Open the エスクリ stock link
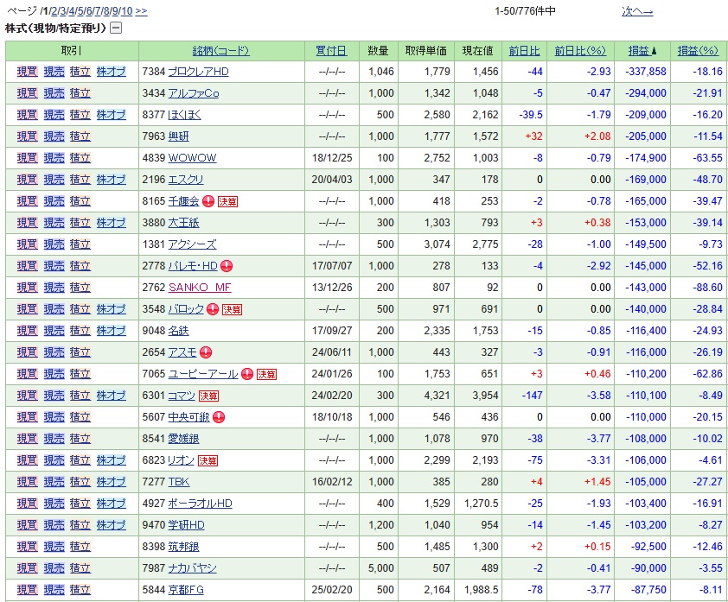The height and width of the screenshot is (602, 728). point(186,180)
